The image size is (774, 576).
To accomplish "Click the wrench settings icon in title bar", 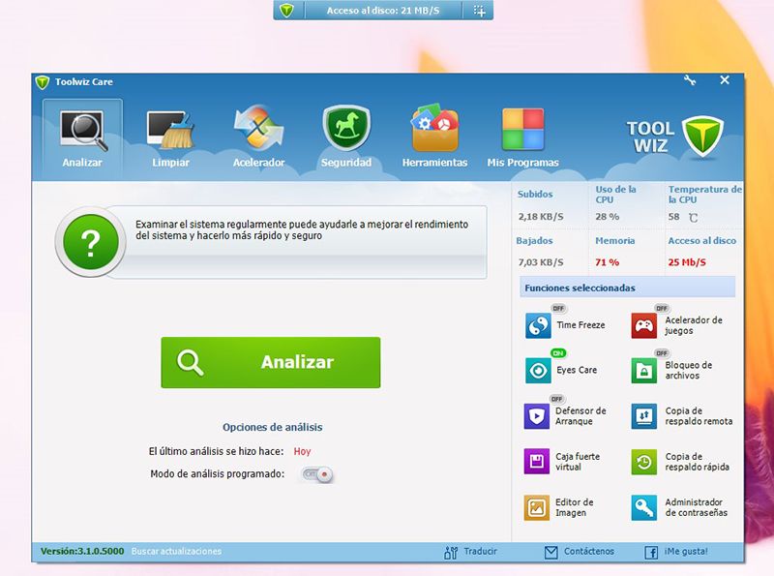I will point(690,80).
